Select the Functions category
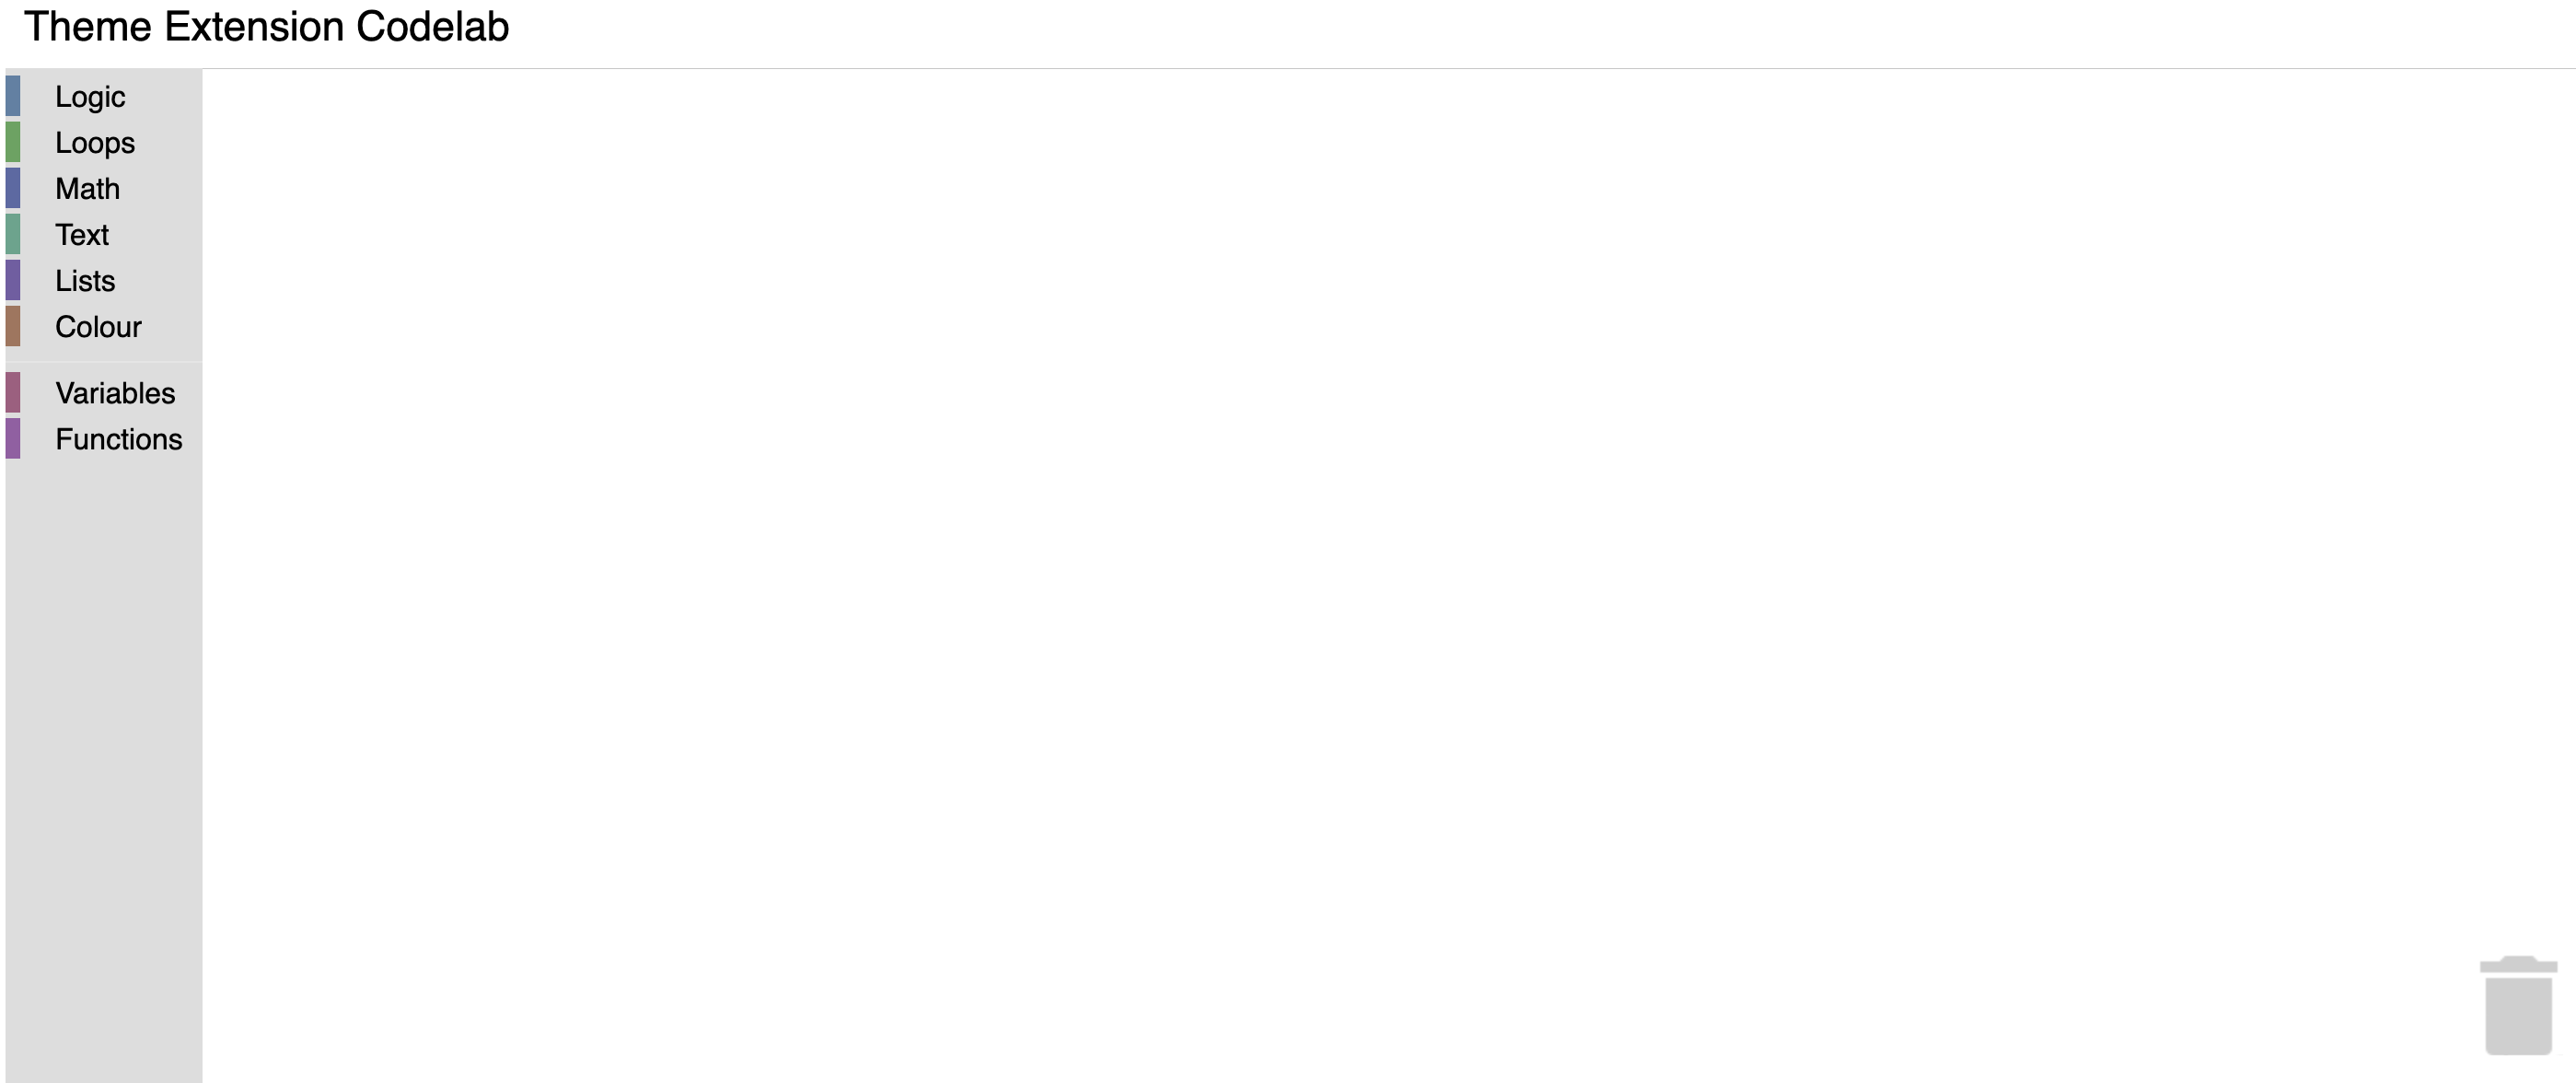2576x1083 pixels. tap(104, 438)
